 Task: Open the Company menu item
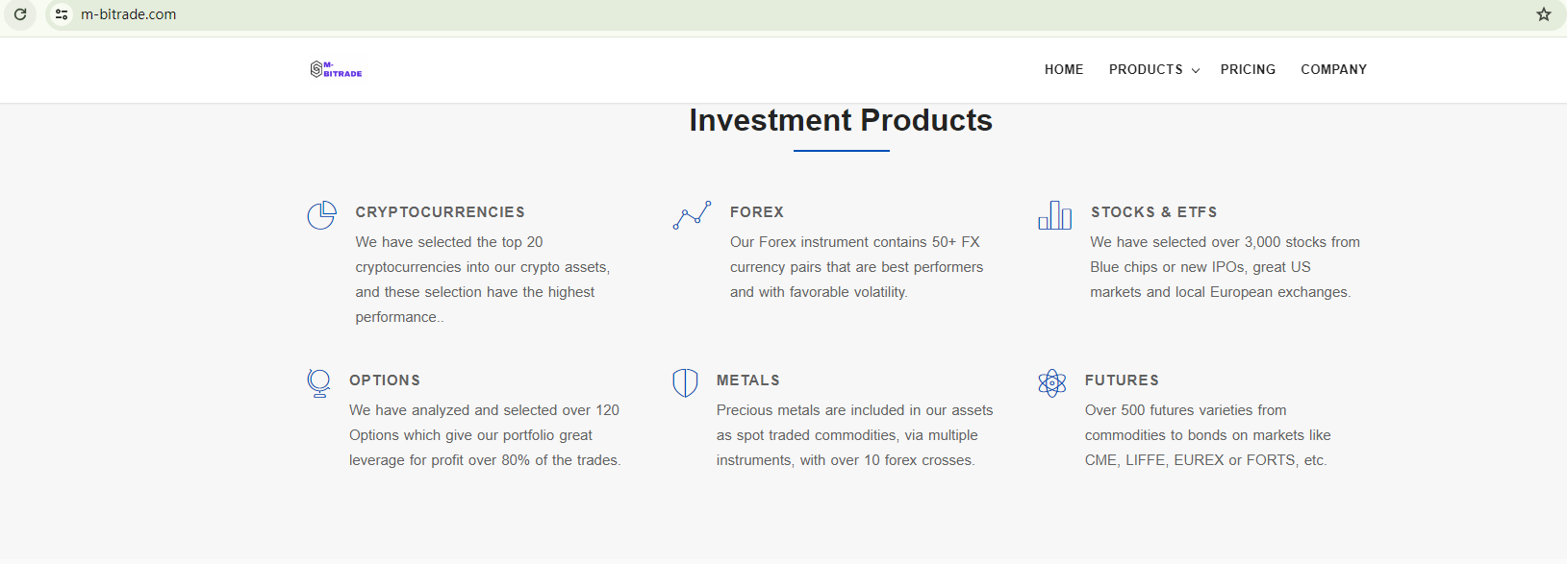tap(1333, 69)
